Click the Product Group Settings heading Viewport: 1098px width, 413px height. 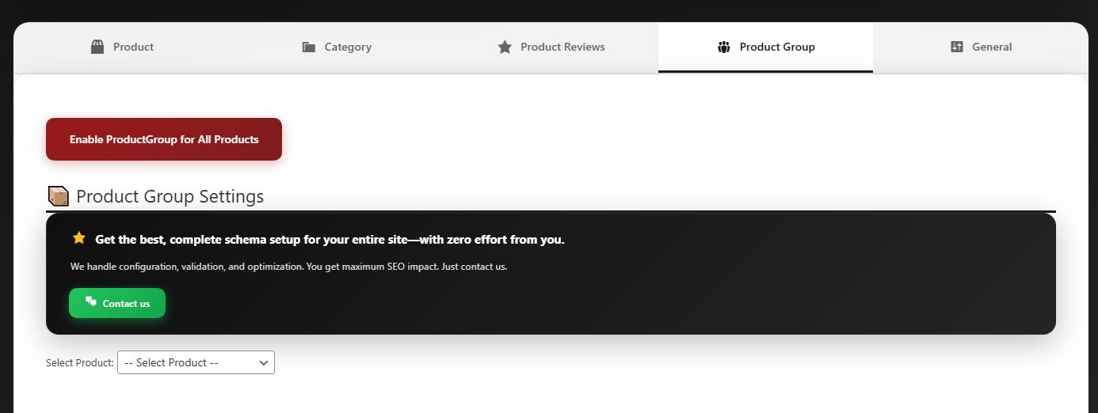click(x=170, y=196)
